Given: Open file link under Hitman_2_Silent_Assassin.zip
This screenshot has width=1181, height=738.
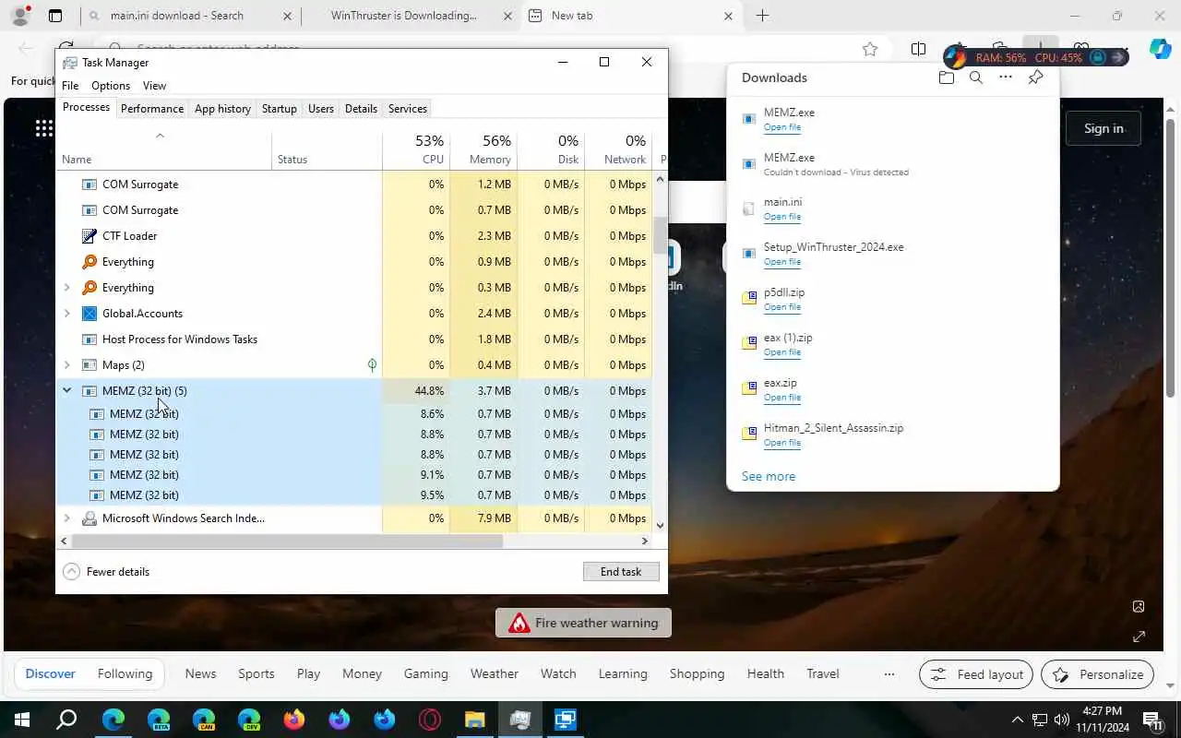Looking at the screenshot, I should 782,443.
